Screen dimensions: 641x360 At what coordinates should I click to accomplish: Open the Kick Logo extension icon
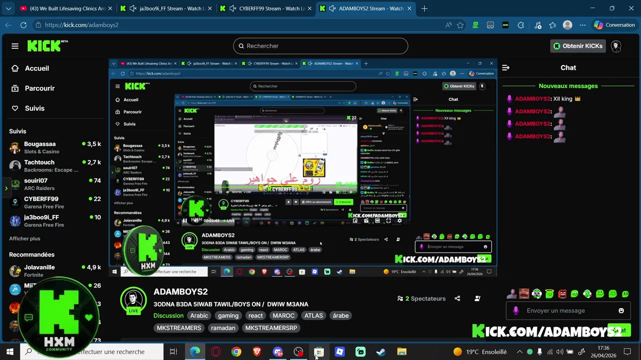pyautogui.click(x=475, y=25)
